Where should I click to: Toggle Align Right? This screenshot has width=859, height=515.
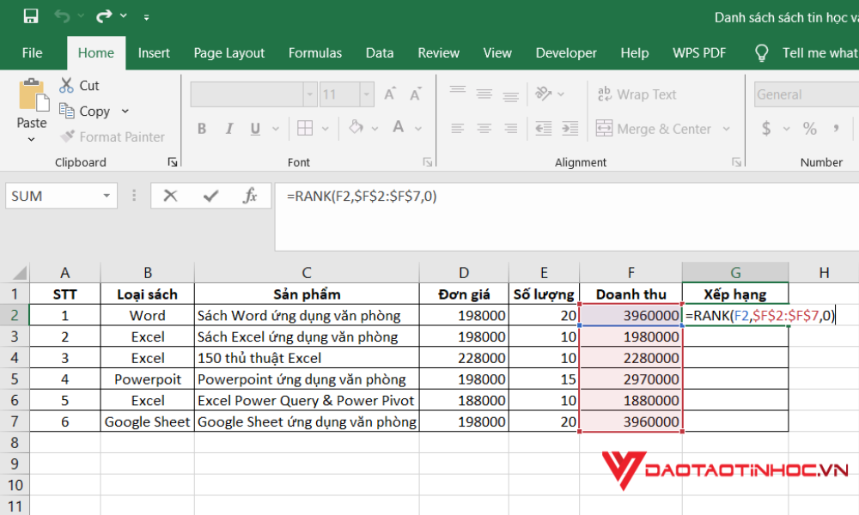(x=510, y=129)
